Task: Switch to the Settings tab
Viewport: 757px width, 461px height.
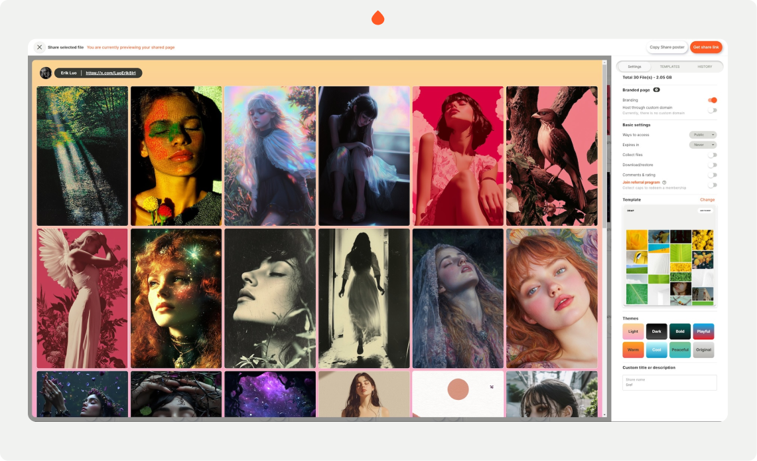Action: 634,66
